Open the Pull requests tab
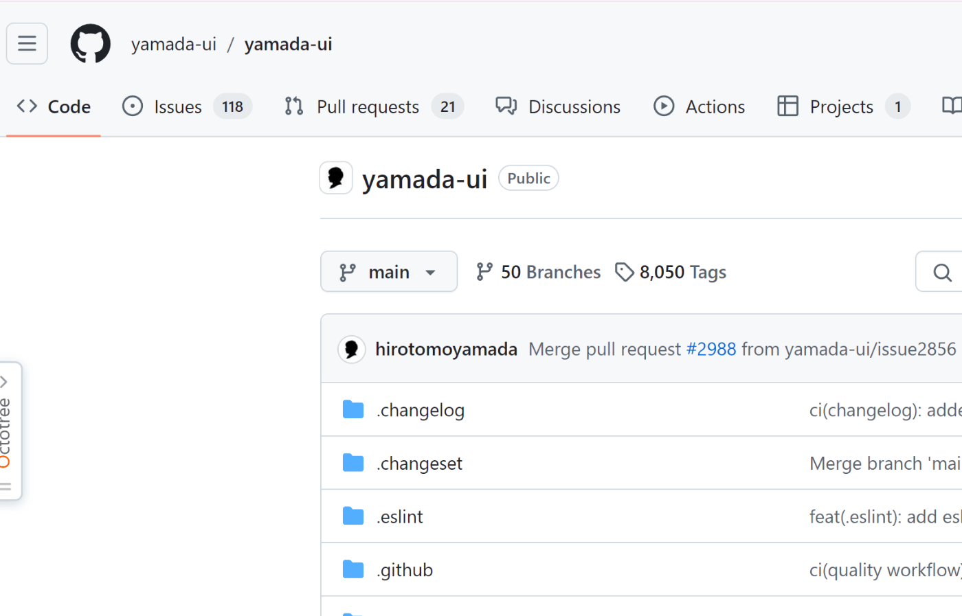 point(374,106)
